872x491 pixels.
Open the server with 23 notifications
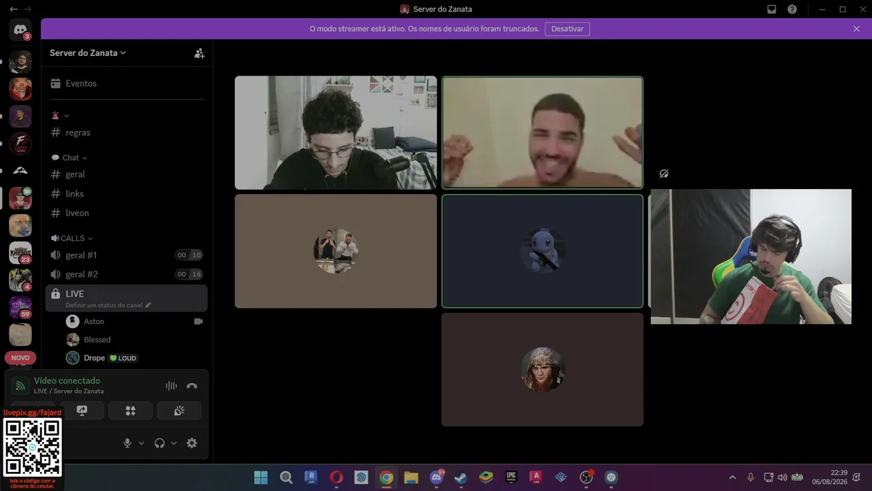point(20,253)
